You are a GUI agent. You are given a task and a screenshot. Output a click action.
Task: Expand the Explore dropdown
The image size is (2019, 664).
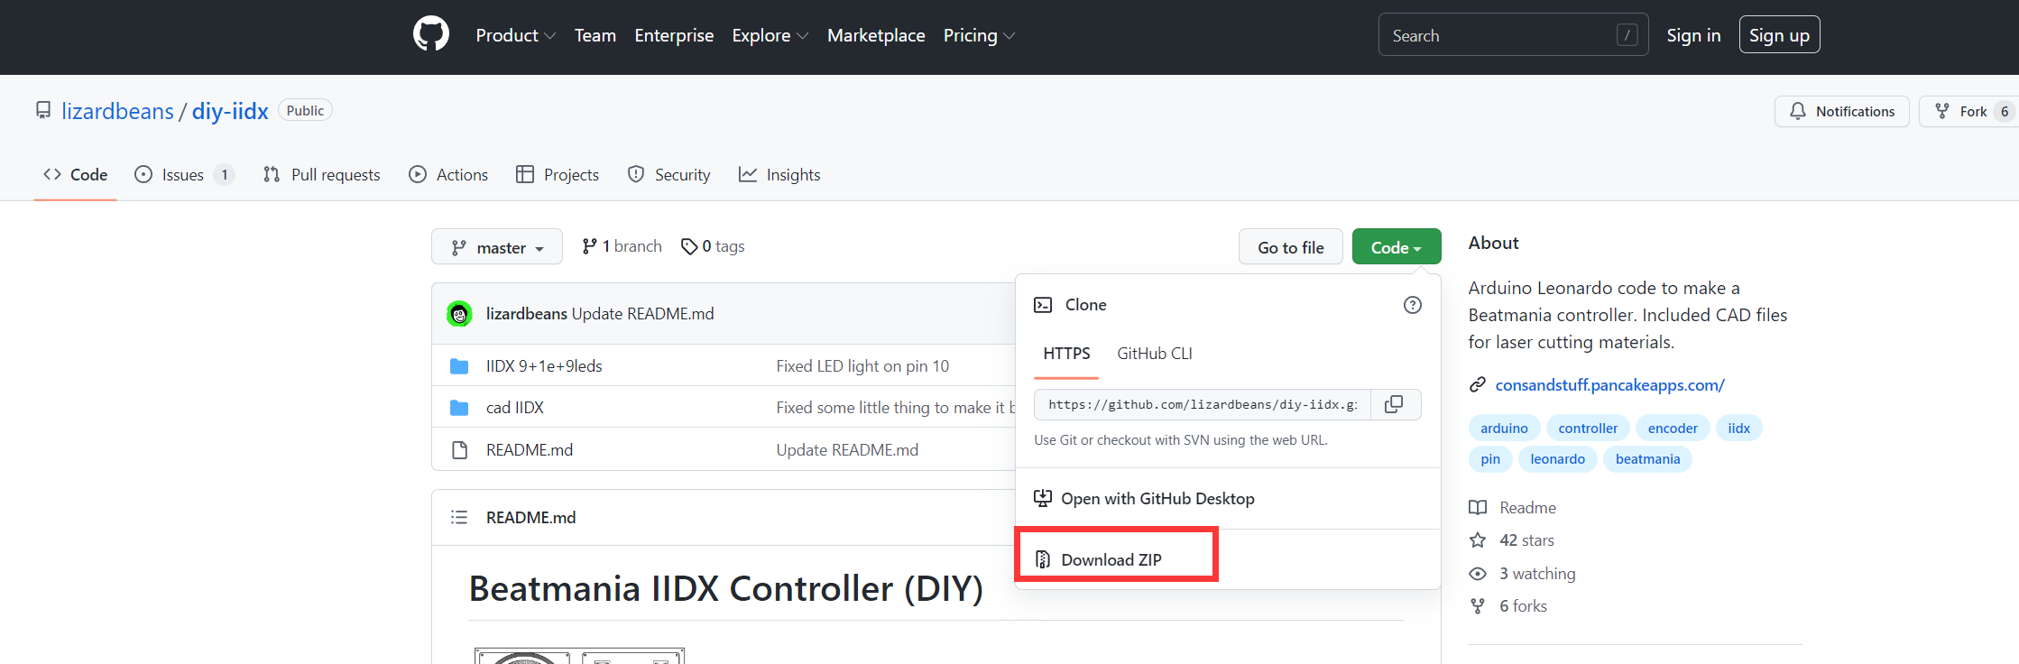[x=770, y=35]
